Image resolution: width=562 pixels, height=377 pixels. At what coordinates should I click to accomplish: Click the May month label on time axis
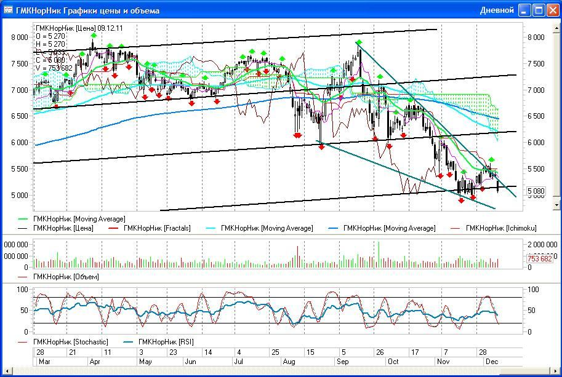click(145, 362)
